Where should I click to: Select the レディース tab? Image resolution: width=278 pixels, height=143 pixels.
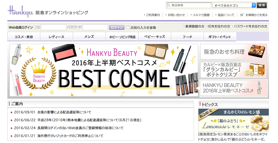(56, 37)
